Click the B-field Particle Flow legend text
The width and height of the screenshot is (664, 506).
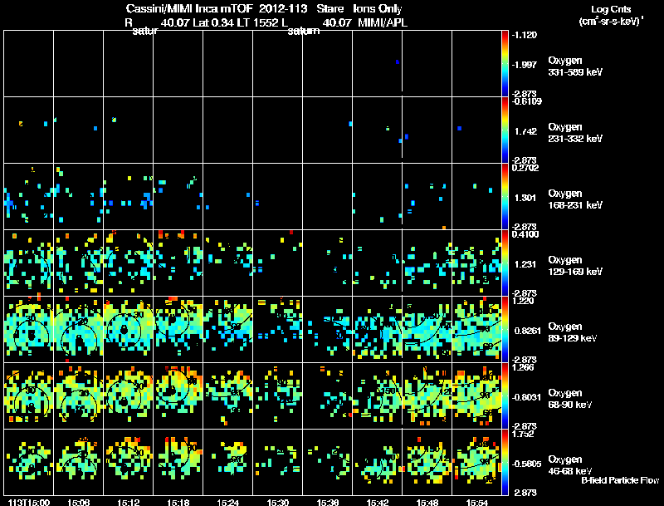point(620,480)
